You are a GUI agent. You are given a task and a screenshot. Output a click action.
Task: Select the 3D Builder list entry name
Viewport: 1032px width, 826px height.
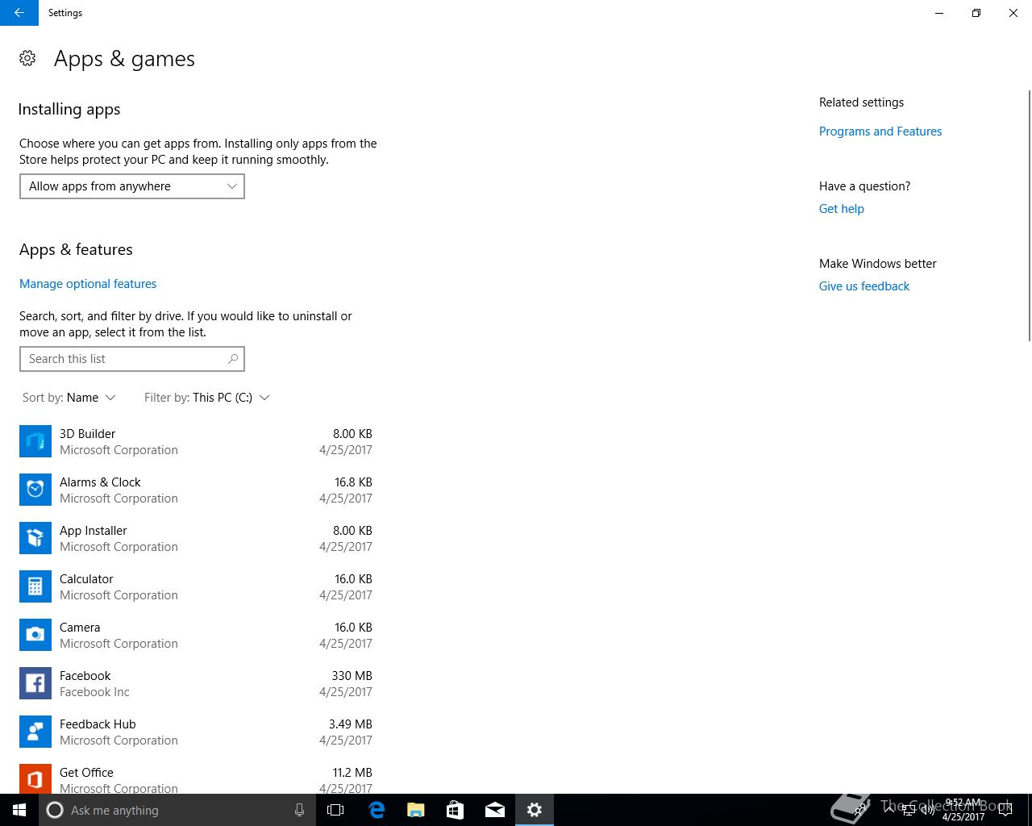[88, 434]
